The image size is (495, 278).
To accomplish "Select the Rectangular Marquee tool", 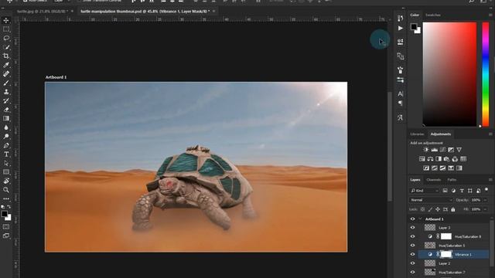I will point(6,29).
